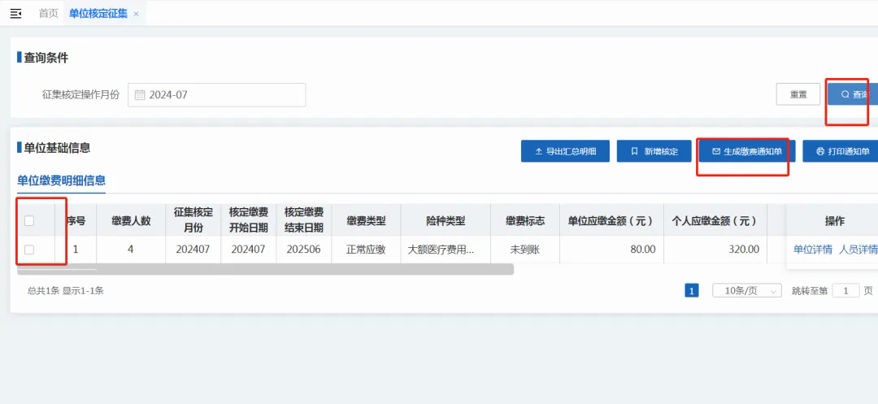The height and width of the screenshot is (404, 878).
Task: Click the 未到账 status cell
Action: [x=526, y=250]
